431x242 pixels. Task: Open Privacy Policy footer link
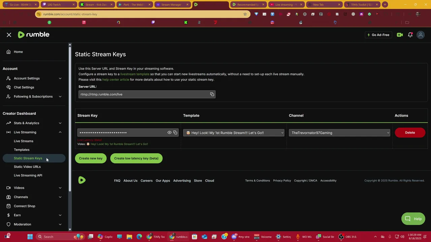(282, 180)
